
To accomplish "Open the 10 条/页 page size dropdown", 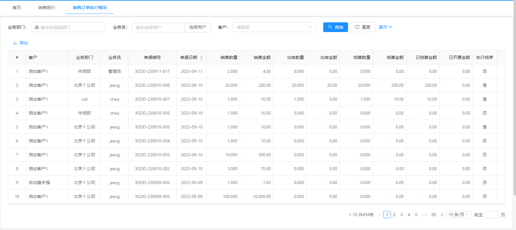I will pyautogui.click(x=459, y=215).
